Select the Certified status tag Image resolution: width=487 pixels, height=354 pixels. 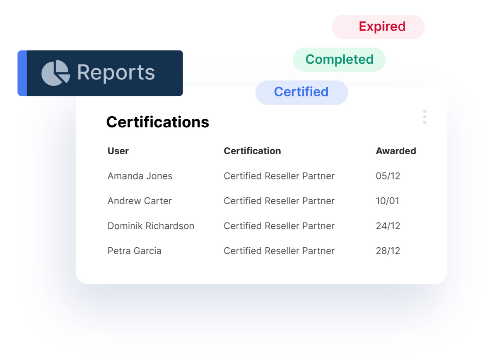point(301,92)
